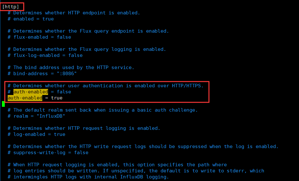Click the comment about HTTP endpoint enabled
Viewport: 299px width, 181px height.
pyautogui.click(x=74, y=13)
